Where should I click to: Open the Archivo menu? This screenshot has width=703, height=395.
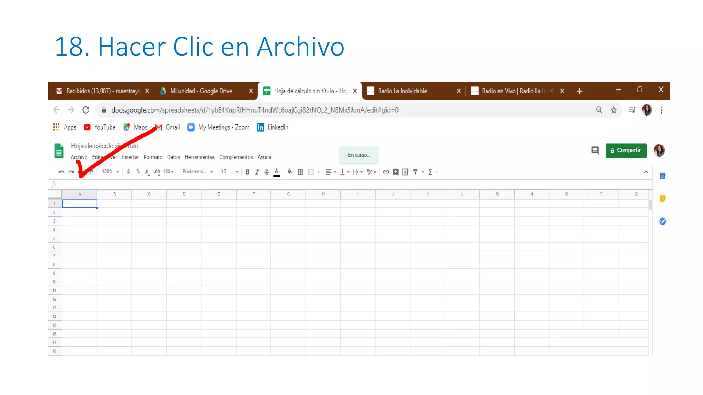click(79, 157)
